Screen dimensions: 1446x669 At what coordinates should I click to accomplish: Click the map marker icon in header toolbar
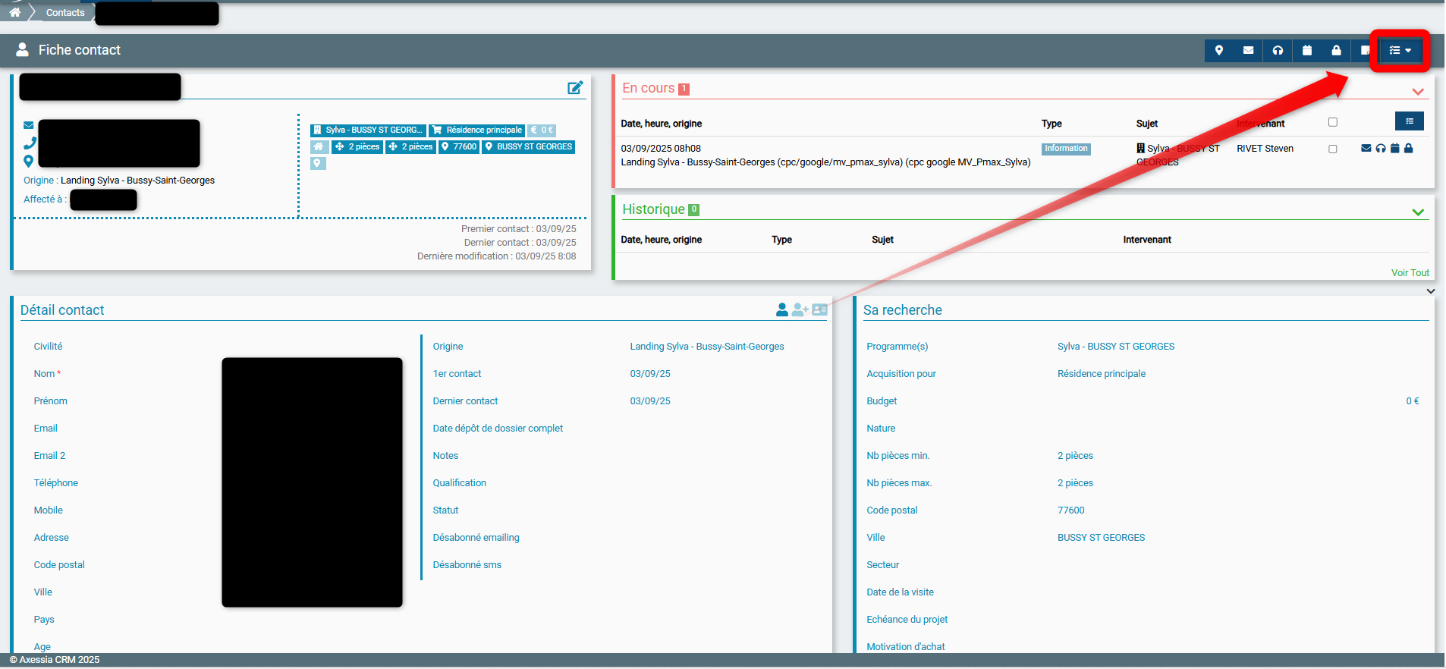point(1218,50)
